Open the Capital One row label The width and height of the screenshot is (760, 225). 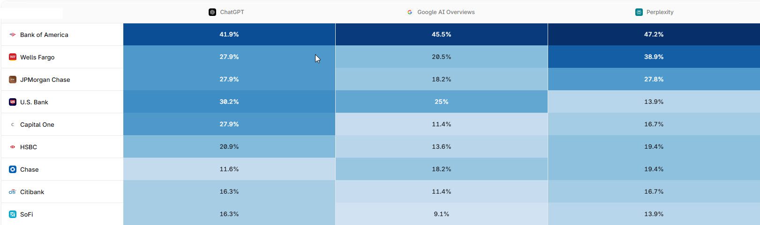point(37,124)
